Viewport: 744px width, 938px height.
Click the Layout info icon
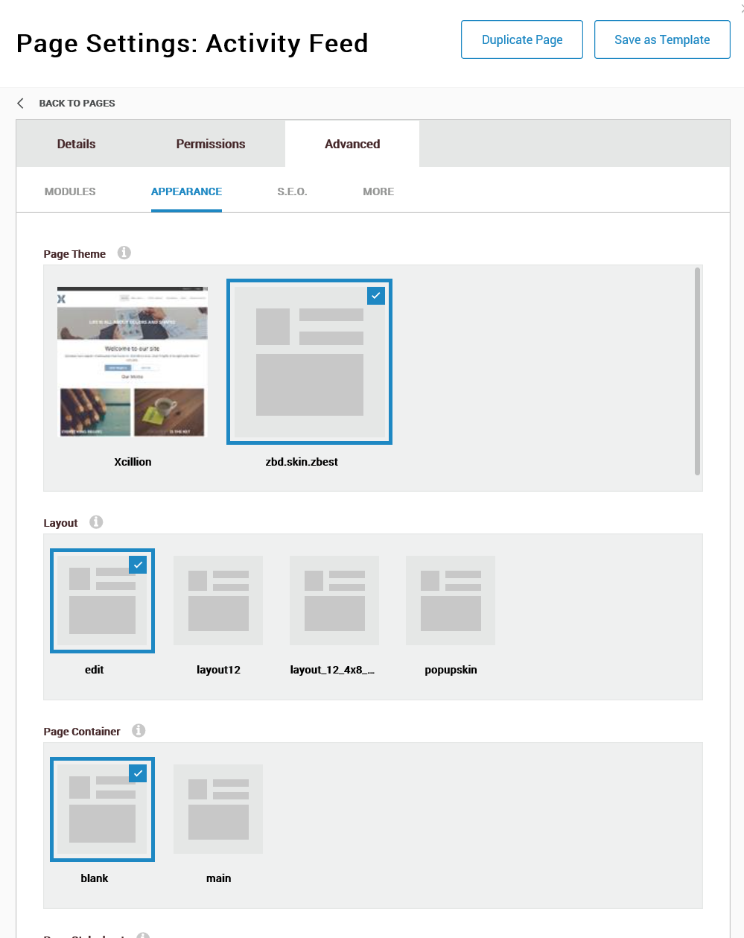pyautogui.click(x=96, y=522)
